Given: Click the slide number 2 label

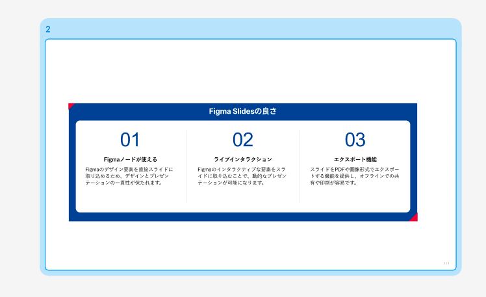Looking at the screenshot, I should pyautogui.click(x=48, y=29).
